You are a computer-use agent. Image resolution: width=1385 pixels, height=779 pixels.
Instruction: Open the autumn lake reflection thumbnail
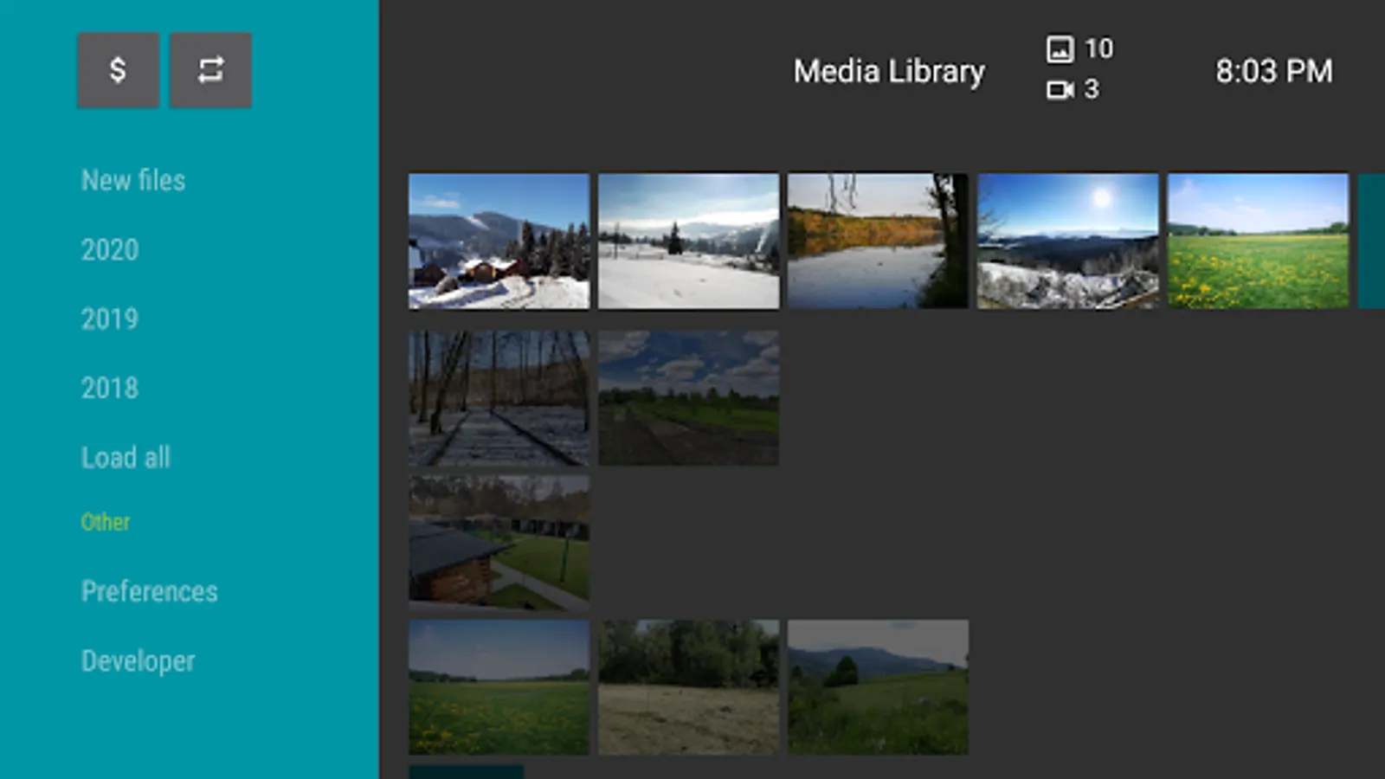(878, 241)
